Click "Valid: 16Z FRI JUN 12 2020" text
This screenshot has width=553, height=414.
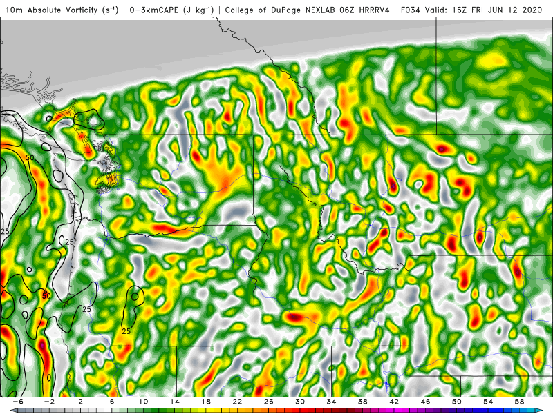click(x=483, y=10)
